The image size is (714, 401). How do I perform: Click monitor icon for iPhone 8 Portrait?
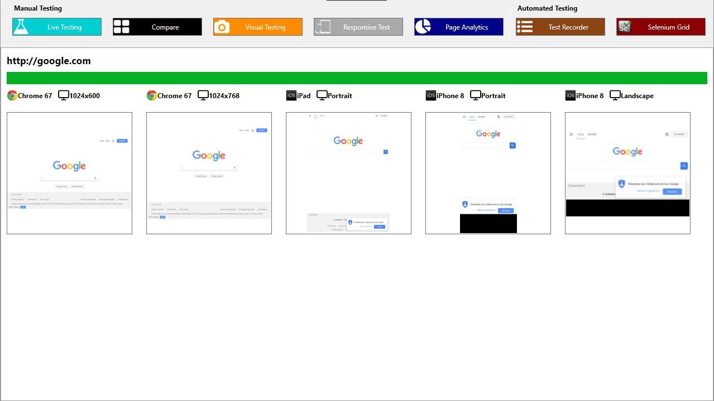tap(476, 95)
